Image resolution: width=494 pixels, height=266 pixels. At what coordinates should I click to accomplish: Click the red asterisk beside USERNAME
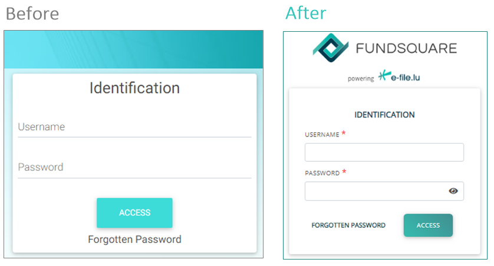coord(344,134)
